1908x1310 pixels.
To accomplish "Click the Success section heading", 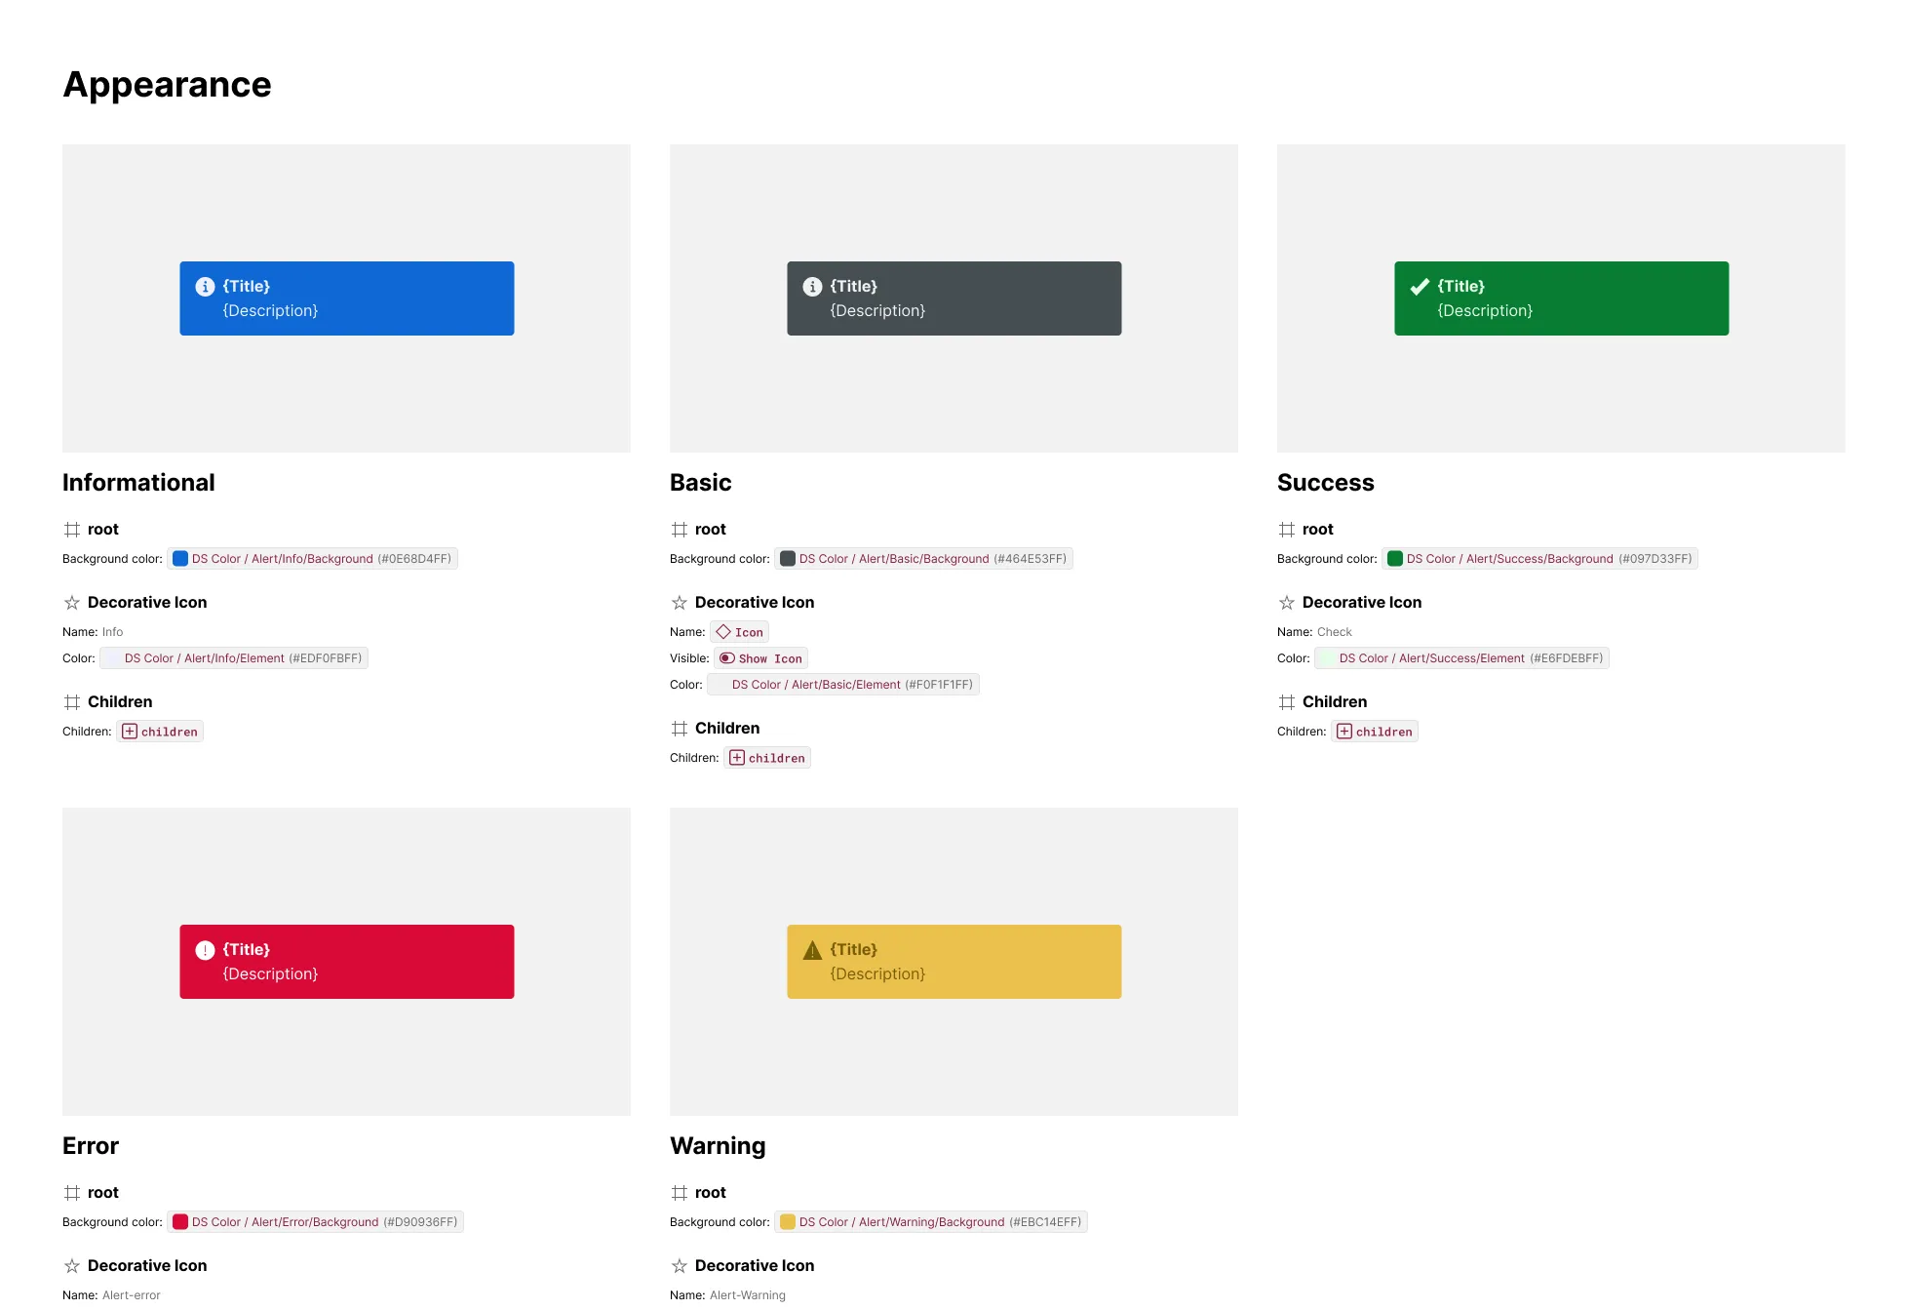I will tap(1325, 483).
